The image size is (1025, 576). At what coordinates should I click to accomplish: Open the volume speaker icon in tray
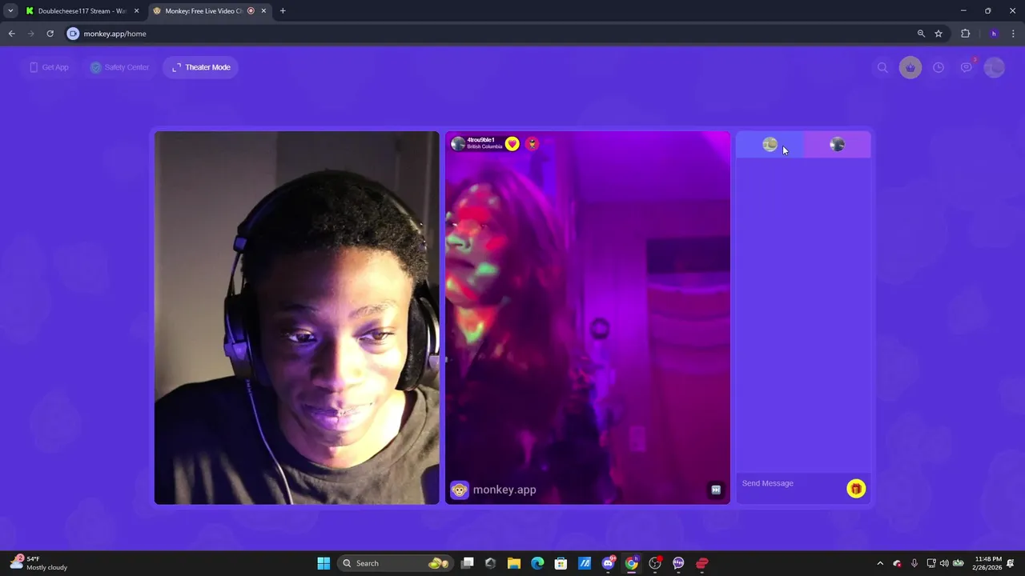944,563
